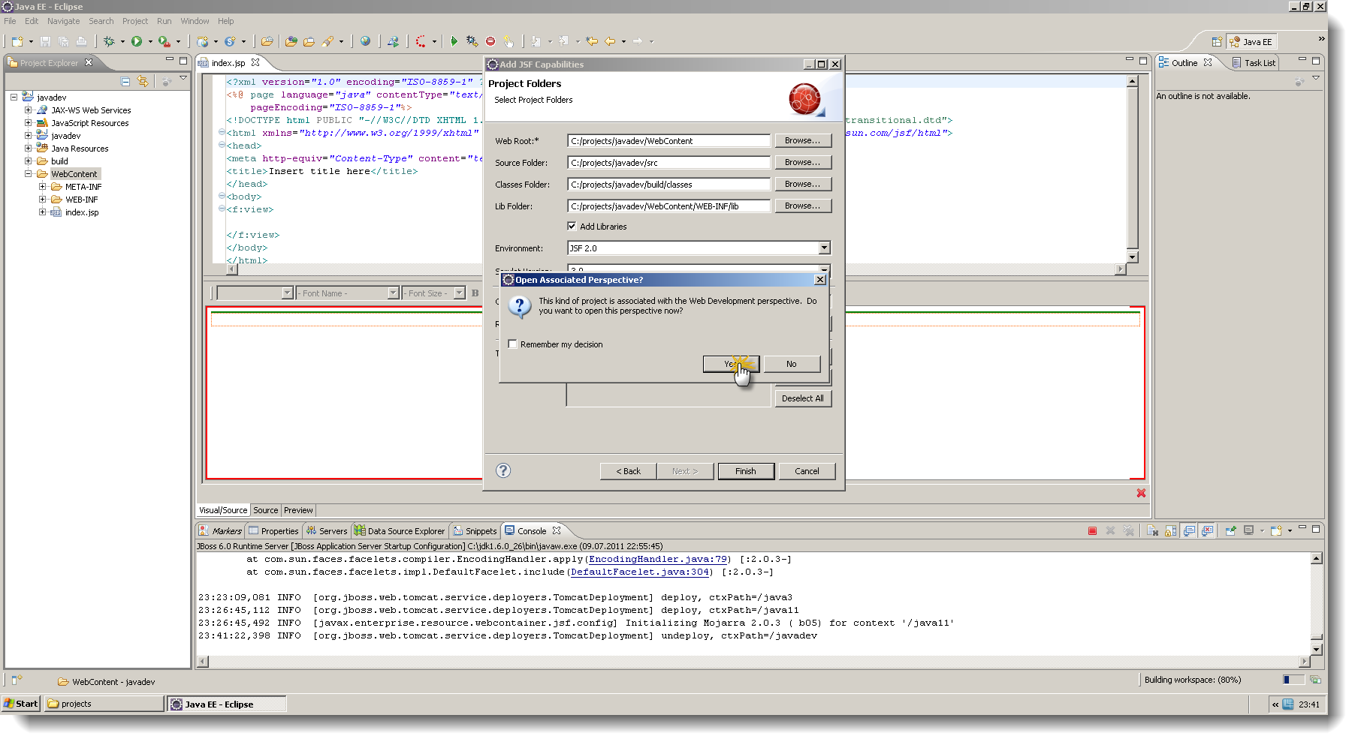1358x745 pixels.
Task: Open the Environment dropdown showing JSF 2.0
Action: point(824,248)
